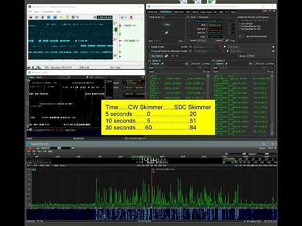Toggle the Dupe checkbox in spot parameters

point(207,36)
